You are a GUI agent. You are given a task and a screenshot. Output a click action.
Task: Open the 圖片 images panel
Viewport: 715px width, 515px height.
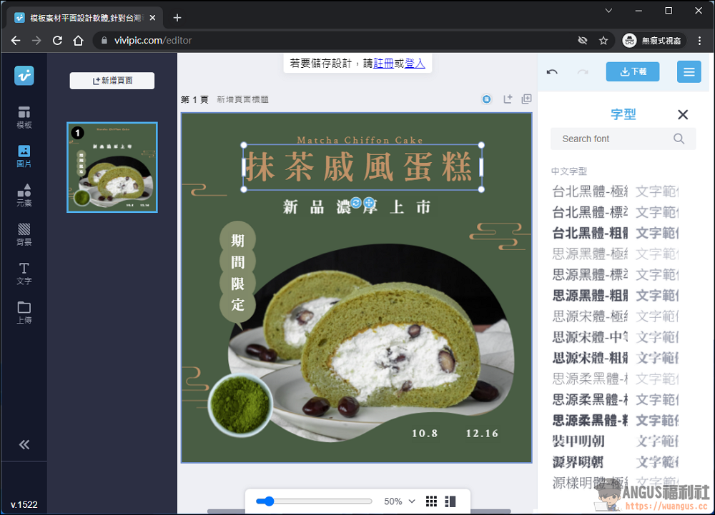pyautogui.click(x=24, y=156)
